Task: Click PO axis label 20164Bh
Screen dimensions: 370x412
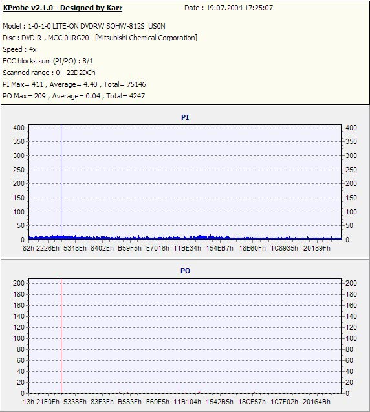Action: point(316,402)
